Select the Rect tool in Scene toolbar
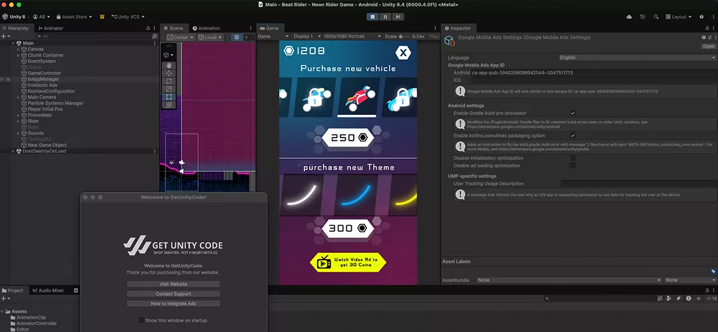 click(x=170, y=97)
